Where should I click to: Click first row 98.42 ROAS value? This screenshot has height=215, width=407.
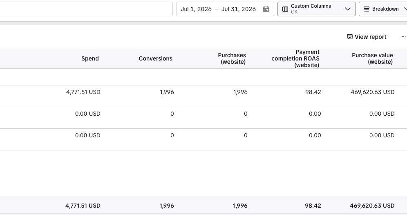(313, 92)
